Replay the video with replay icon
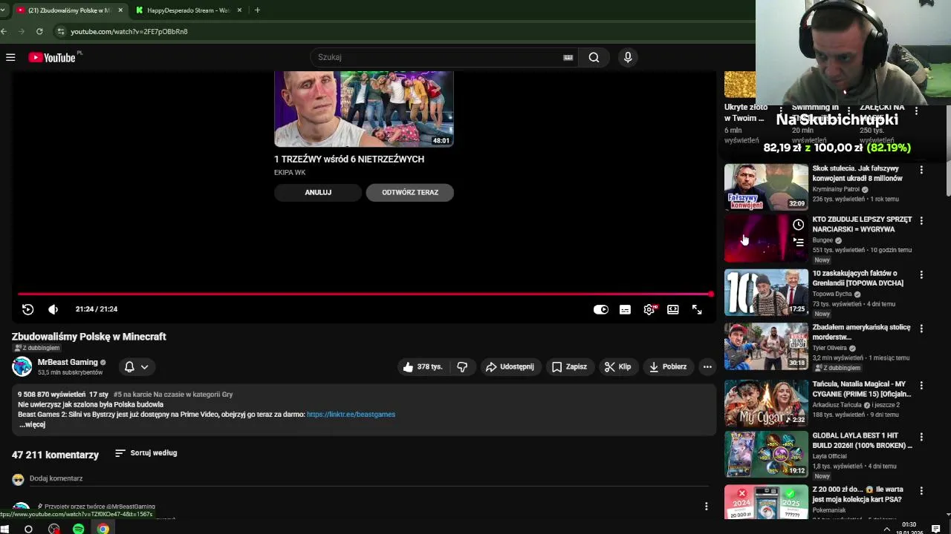Viewport: 951px width, 534px height. coord(27,309)
